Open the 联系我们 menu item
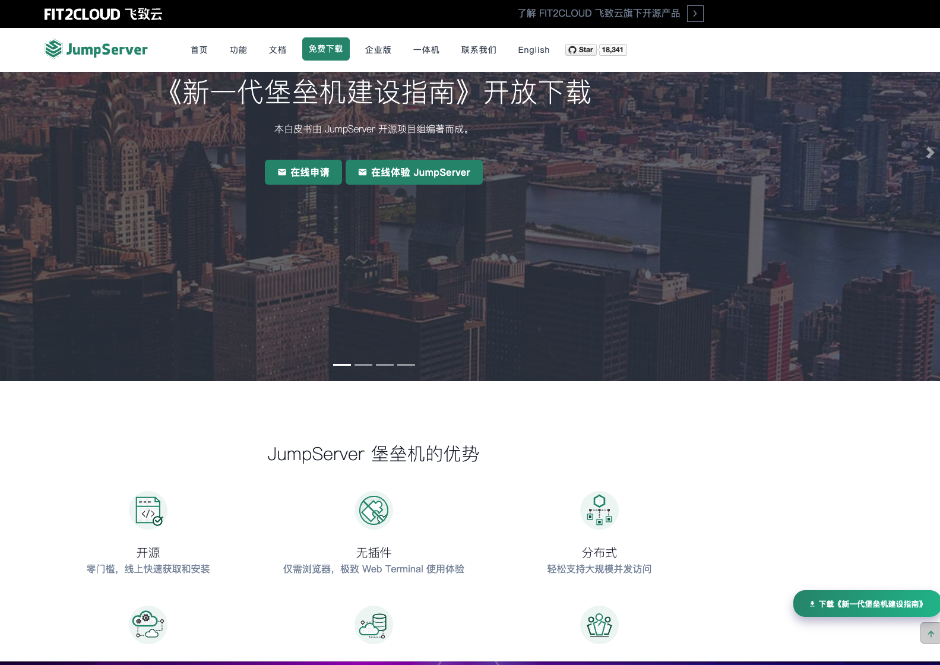This screenshot has height=665, width=940. tap(479, 50)
